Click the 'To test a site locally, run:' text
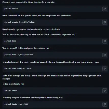Viewport: 109px width, 109px height. tap(13, 84)
